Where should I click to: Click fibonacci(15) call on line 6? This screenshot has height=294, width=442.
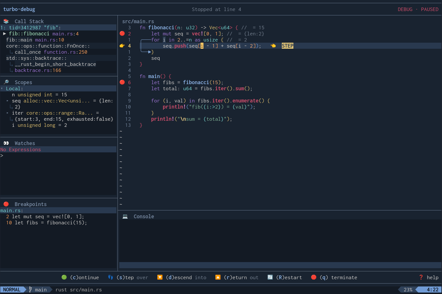[202, 82]
